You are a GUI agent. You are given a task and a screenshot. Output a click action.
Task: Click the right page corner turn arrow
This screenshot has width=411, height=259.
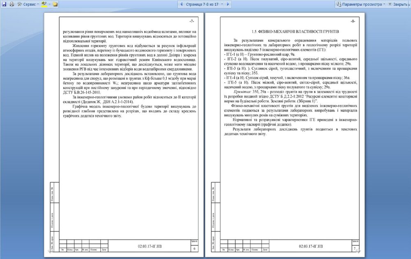358,251
